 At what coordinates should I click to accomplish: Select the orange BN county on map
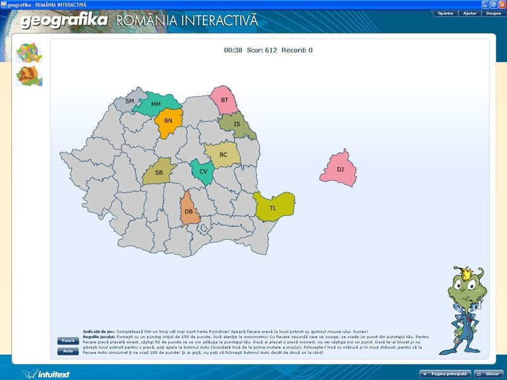(169, 122)
